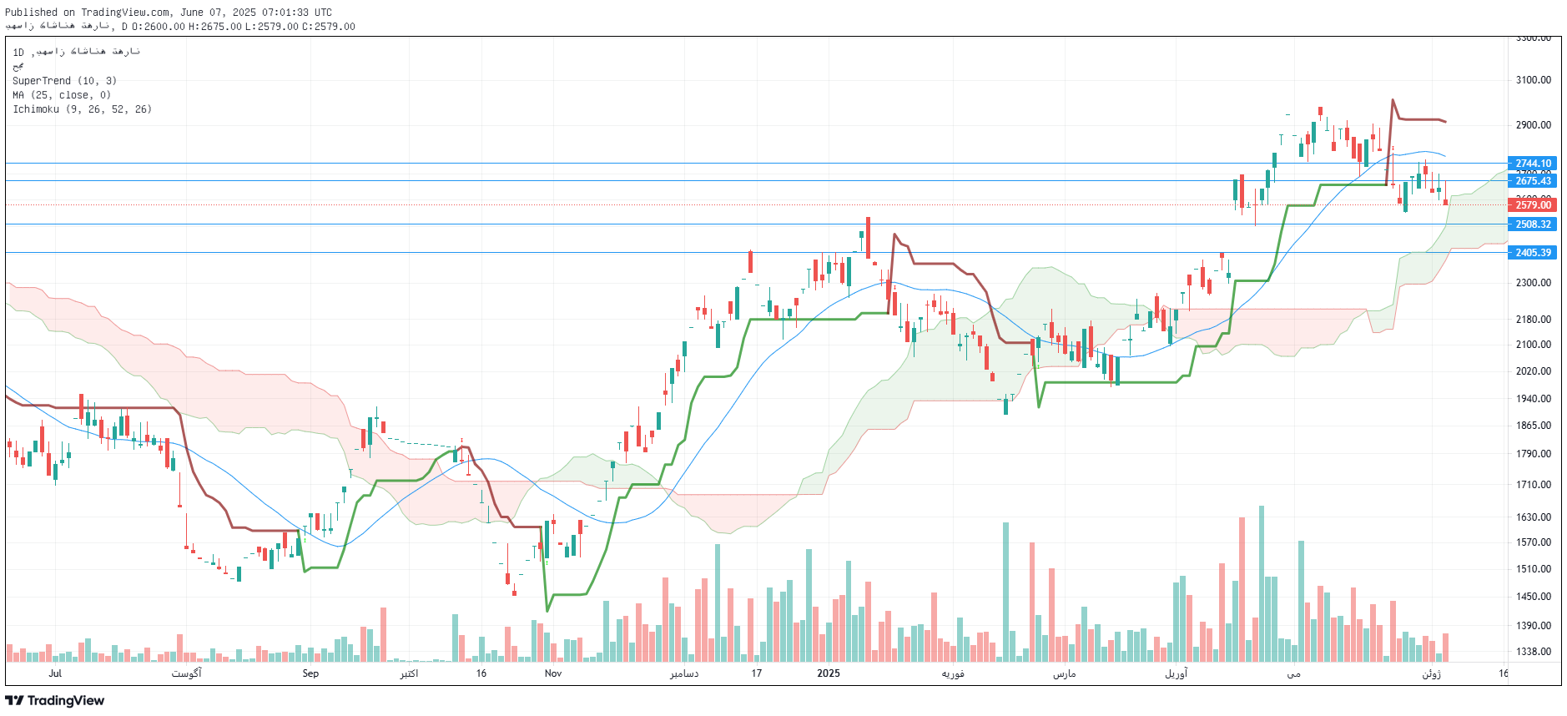Click the 3100.00 price axis tick
The image size is (1567, 716).
1534,80
